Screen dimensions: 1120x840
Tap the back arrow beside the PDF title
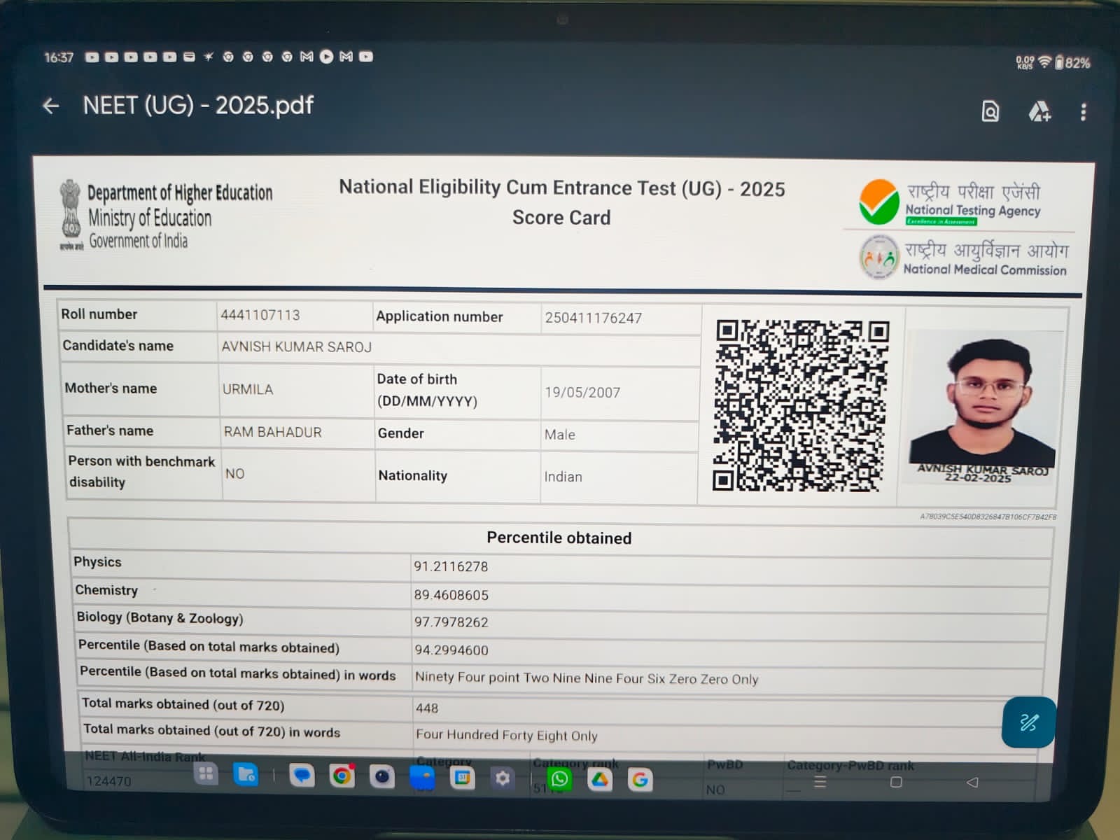click(x=51, y=106)
